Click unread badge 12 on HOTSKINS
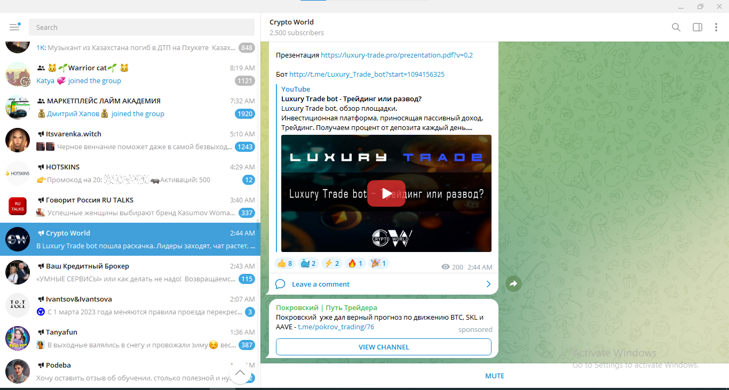This screenshot has height=390, width=729. (x=248, y=180)
